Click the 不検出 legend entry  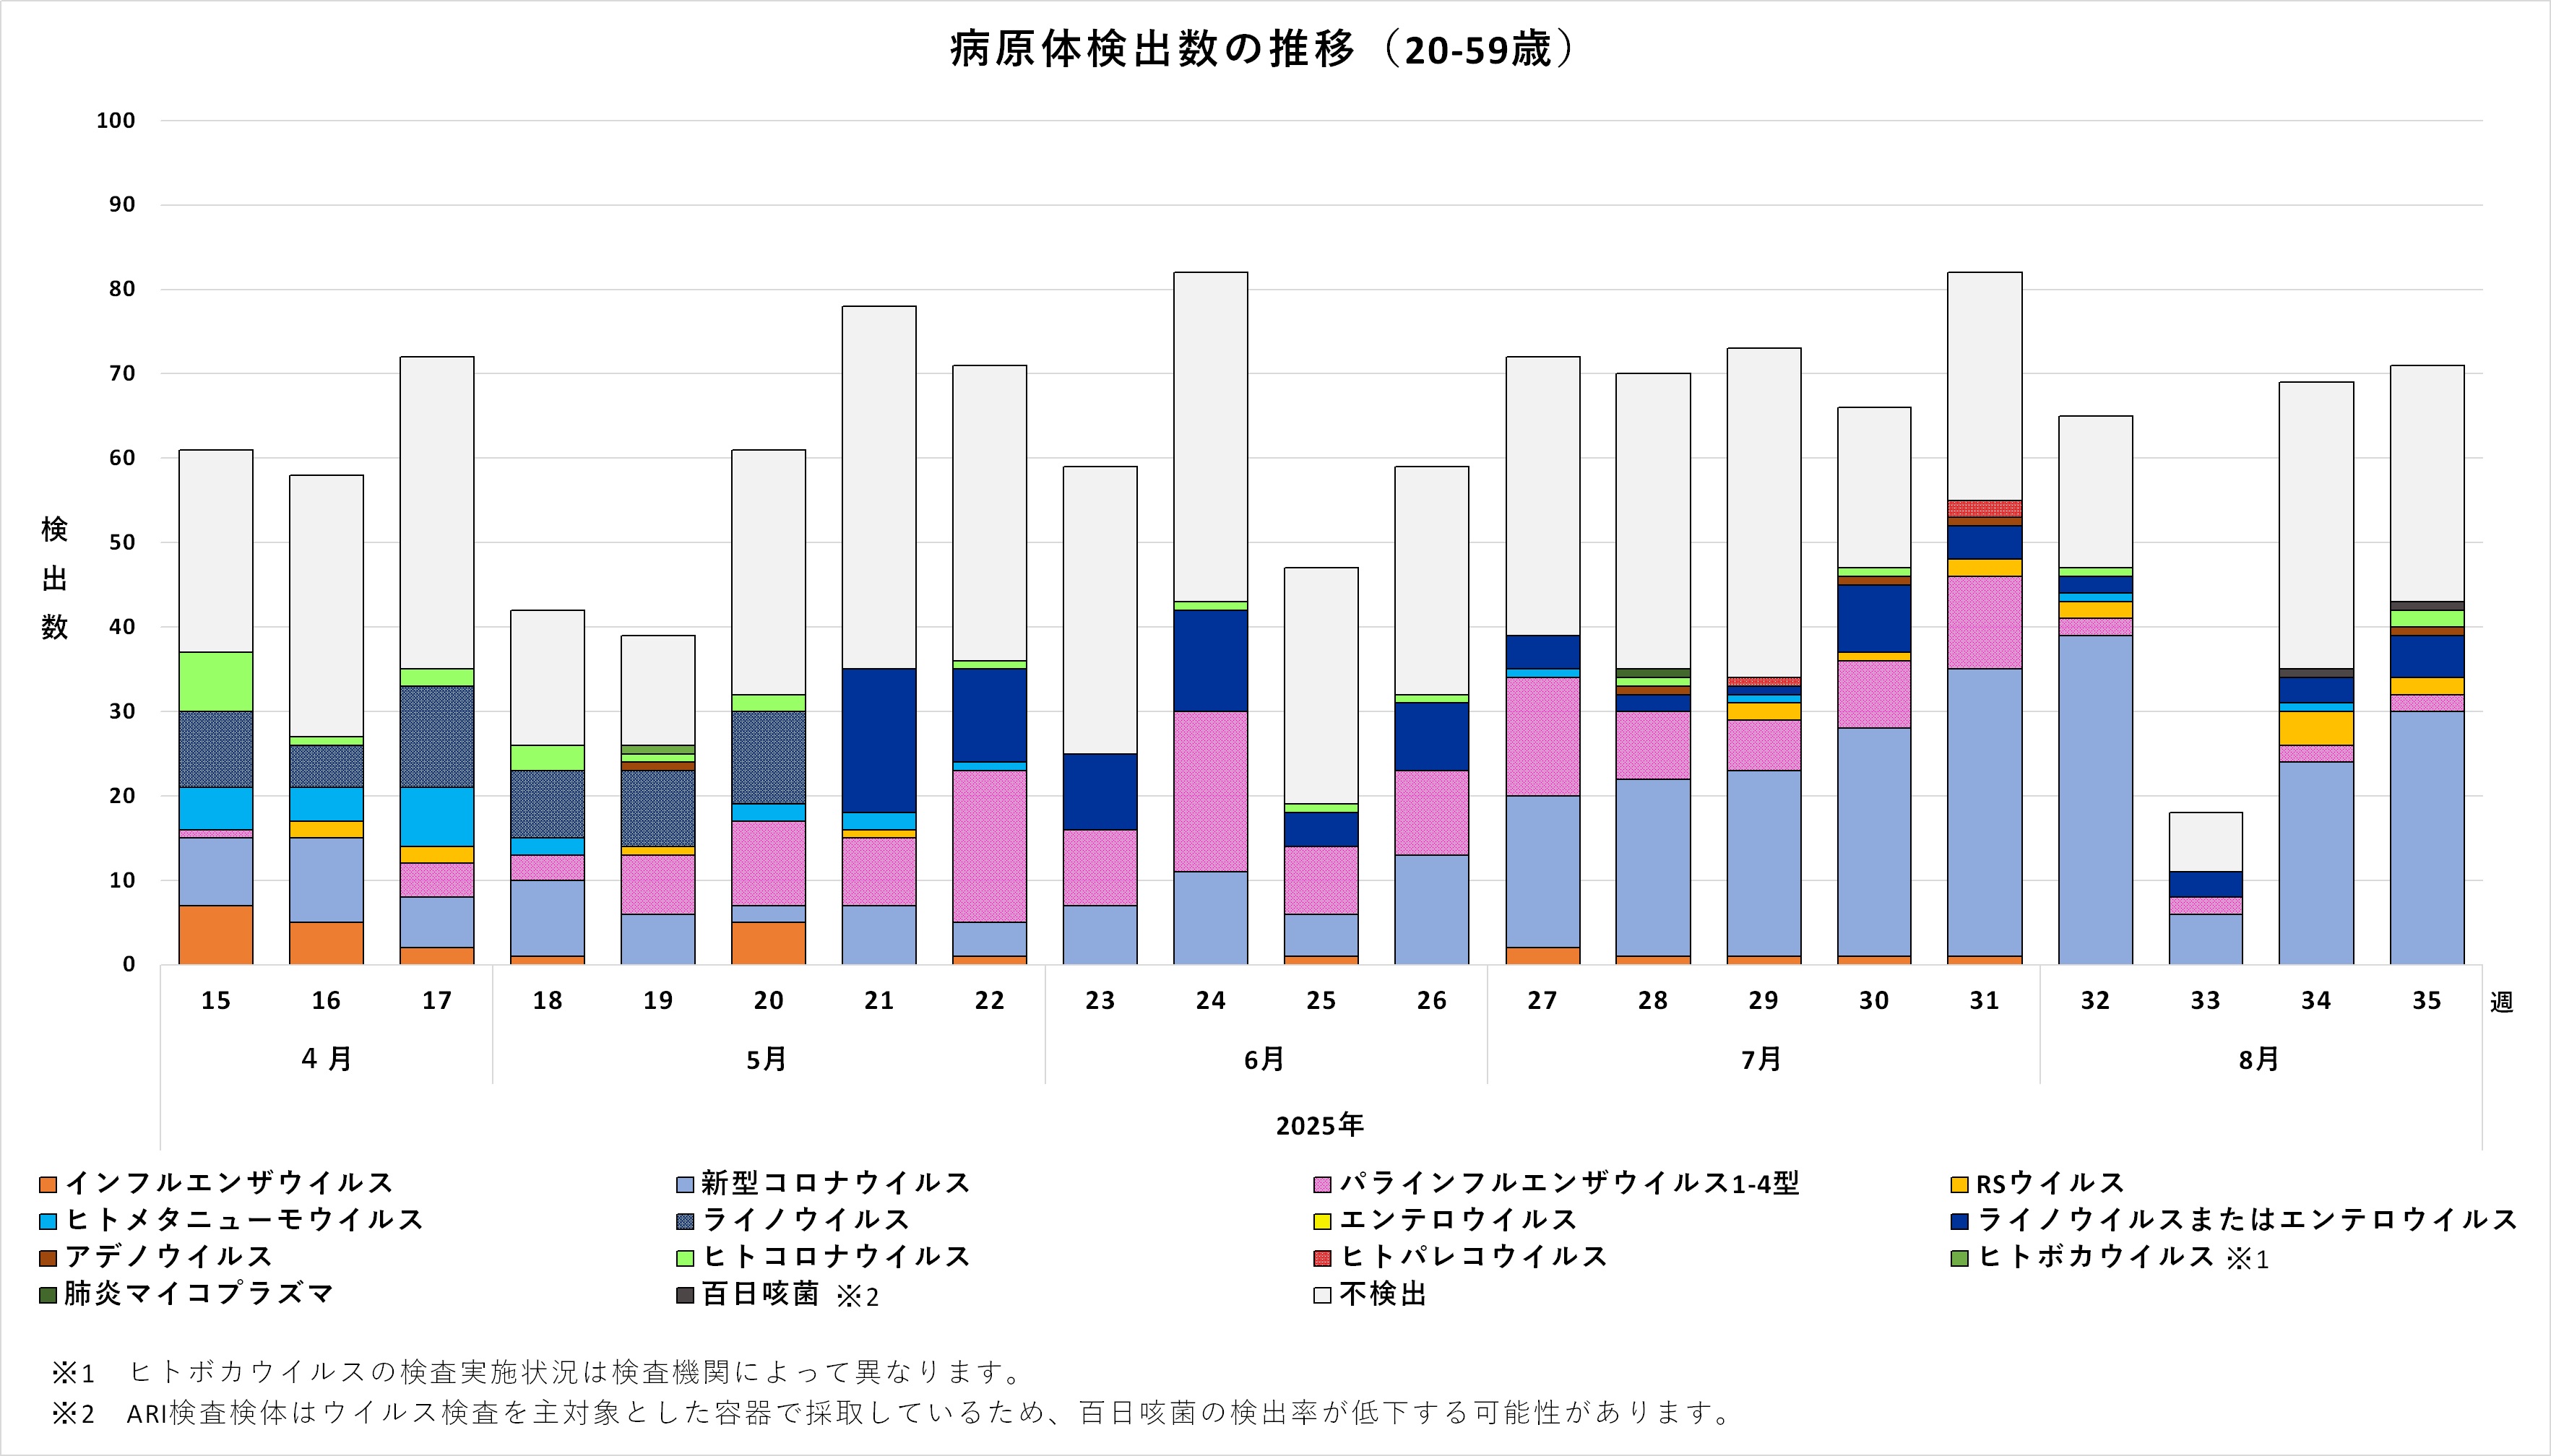click(x=1382, y=1294)
